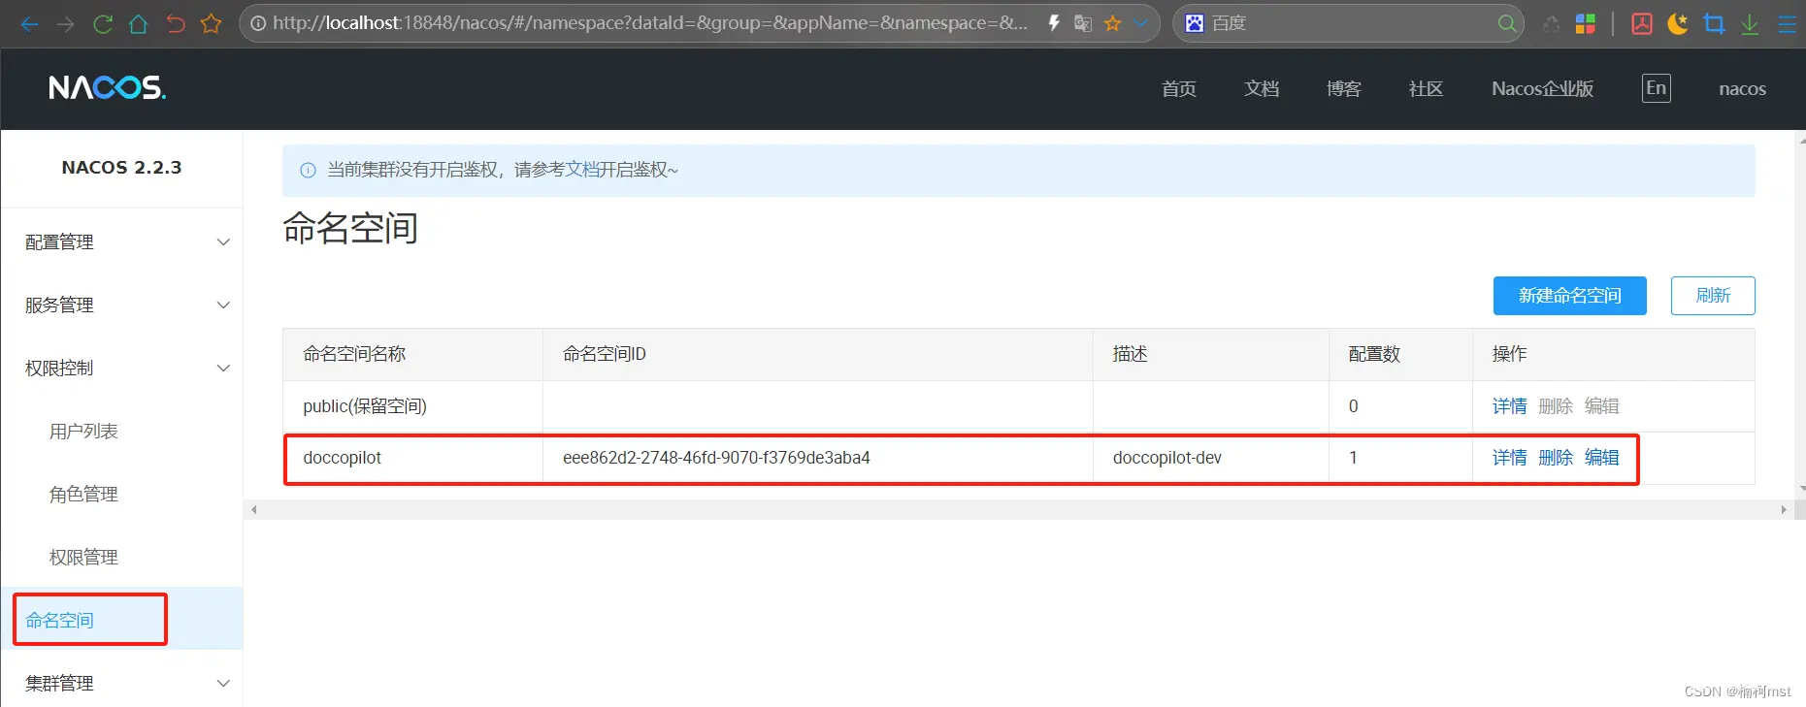The height and width of the screenshot is (707, 1806).
Task: Click the lightning speed mode icon
Action: 1054,23
